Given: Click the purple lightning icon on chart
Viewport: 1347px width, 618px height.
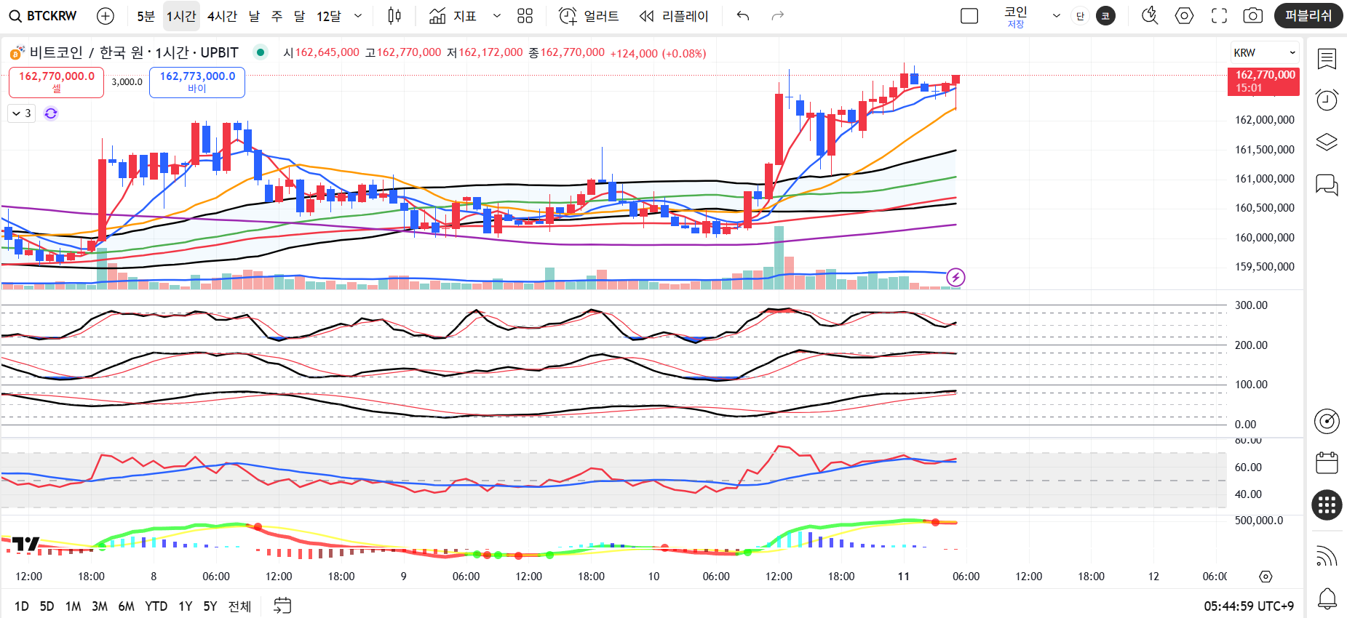Looking at the screenshot, I should (x=955, y=277).
